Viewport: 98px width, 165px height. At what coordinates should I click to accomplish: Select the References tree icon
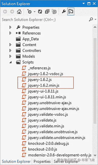tap(18, 33)
